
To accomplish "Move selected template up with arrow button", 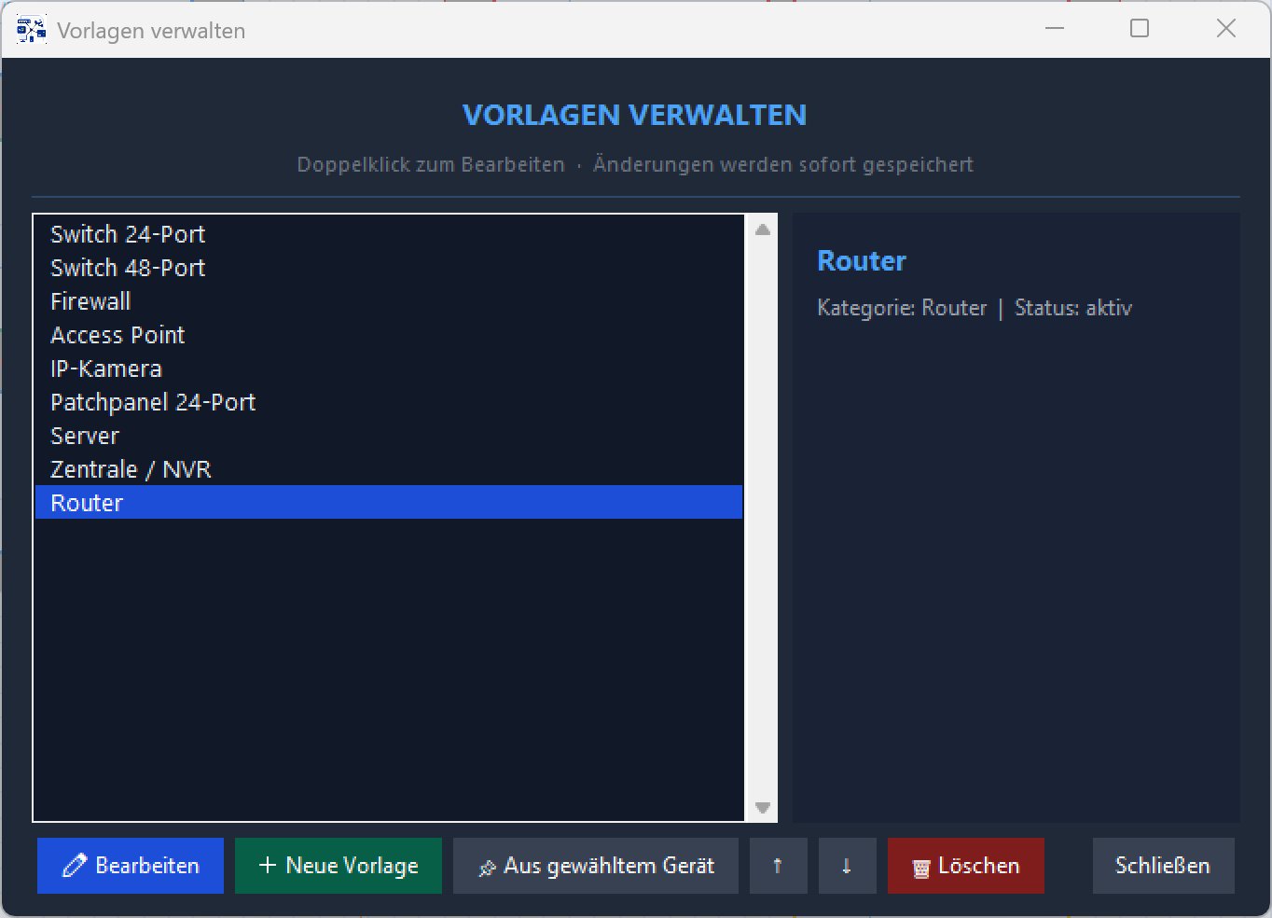I will (779, 866).
